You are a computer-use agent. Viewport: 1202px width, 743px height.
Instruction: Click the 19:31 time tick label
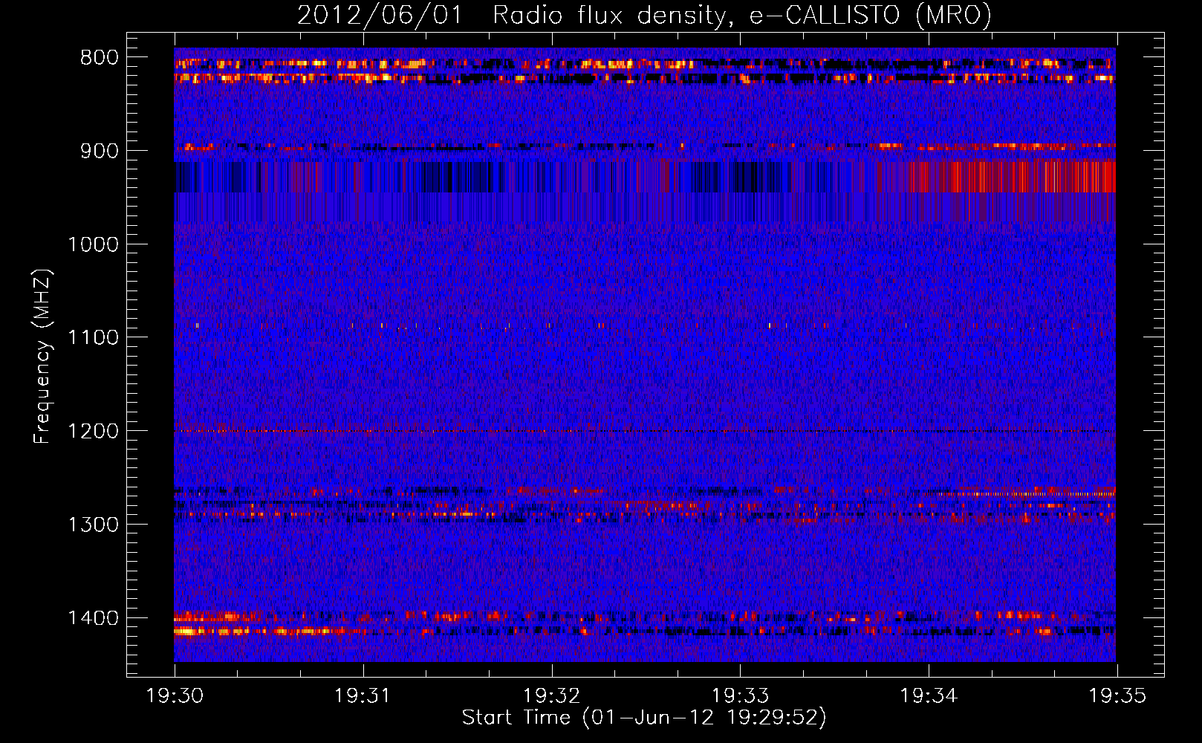[x=363, y=696]
